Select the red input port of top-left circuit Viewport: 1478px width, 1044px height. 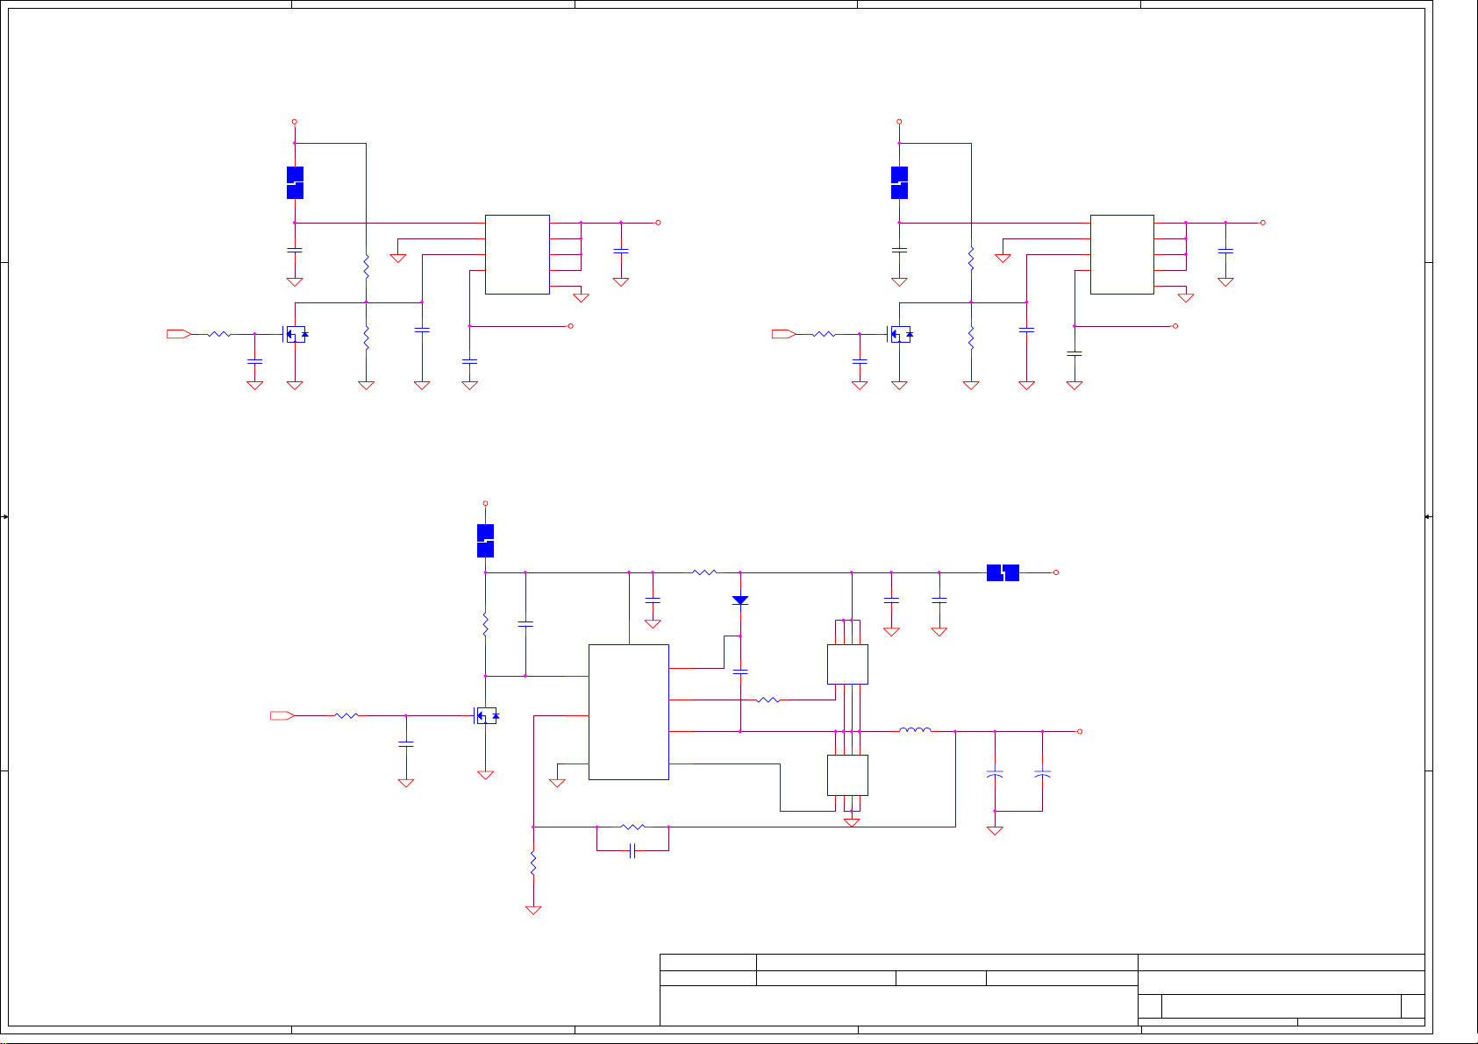point(179,334)
